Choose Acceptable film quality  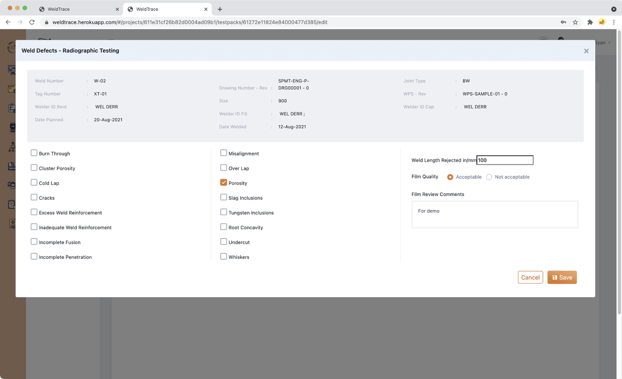[x=450, y=177]
